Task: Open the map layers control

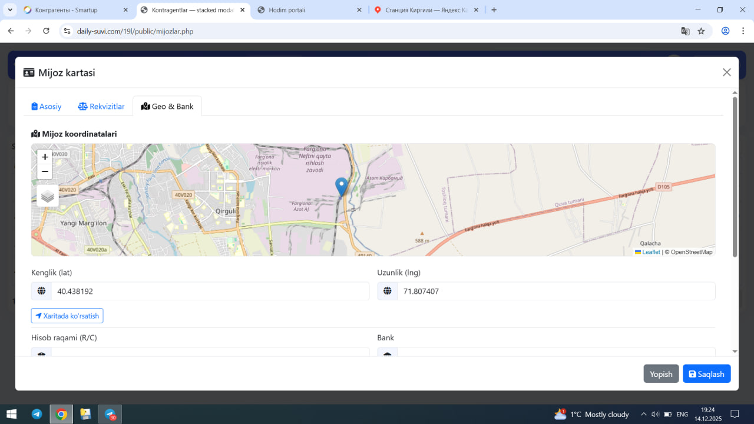Action: point(48,196)
